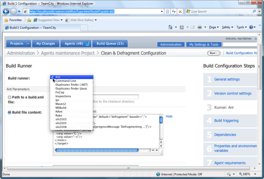The image size is (264, 179).
Task: Click the RSS feeds icon
Action: 182,27
